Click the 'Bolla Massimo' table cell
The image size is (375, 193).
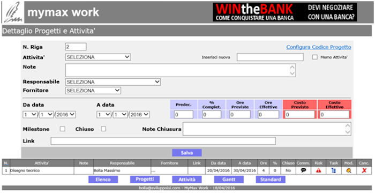coord(122,170)
